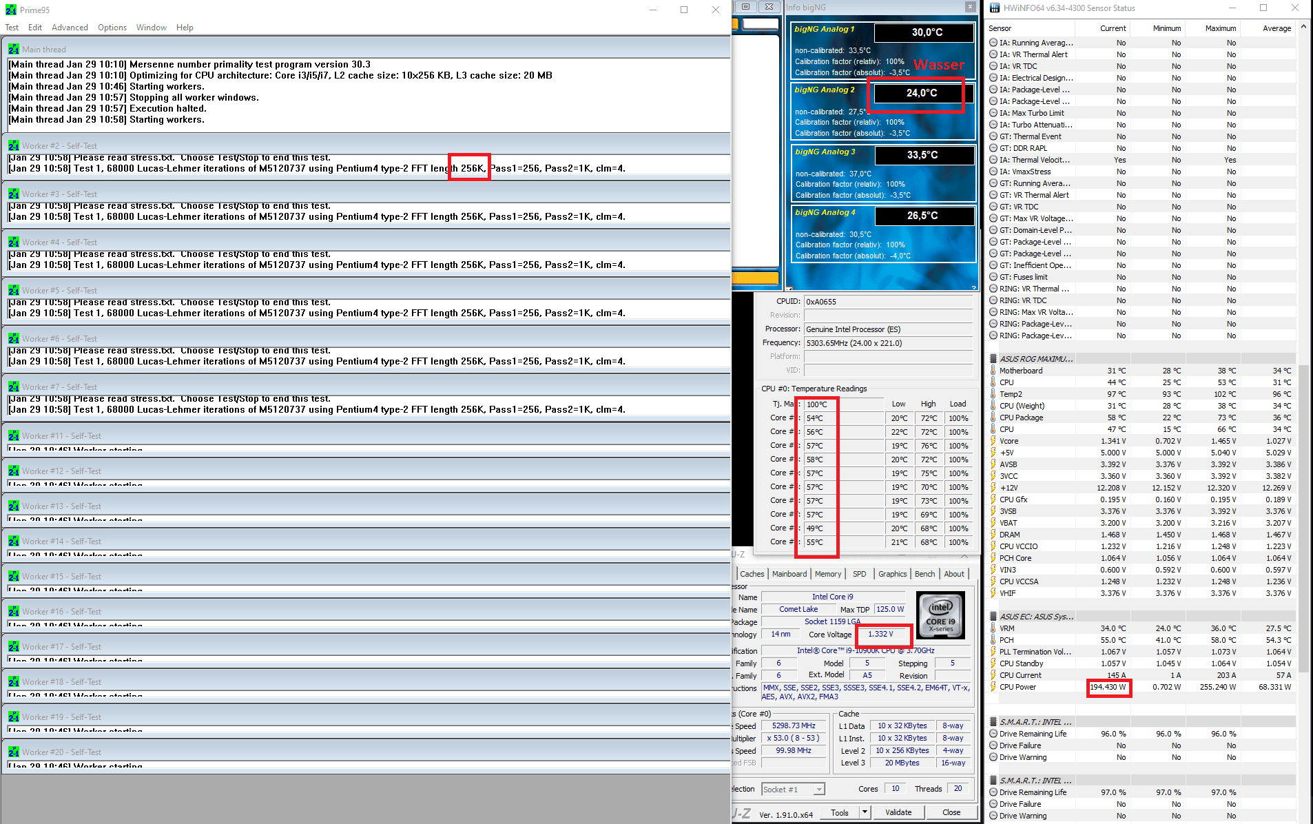Switch to the Caches tab in CPU-Z
1313x824 pixels.
click(x=752, y=574)
